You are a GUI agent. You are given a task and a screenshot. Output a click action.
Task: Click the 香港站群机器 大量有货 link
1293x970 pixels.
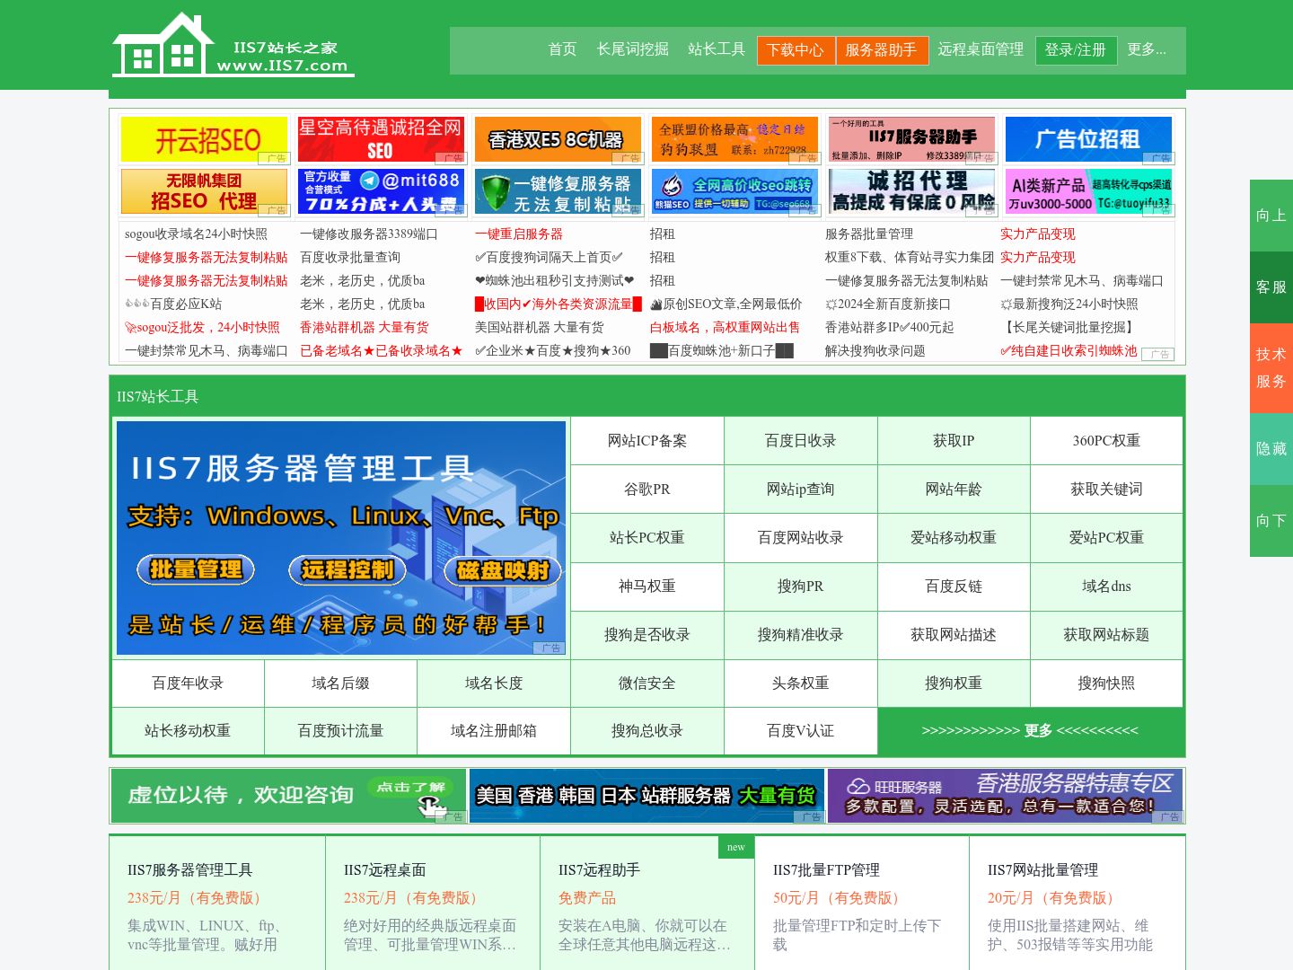pyautogui.click(x=365, y=327)
